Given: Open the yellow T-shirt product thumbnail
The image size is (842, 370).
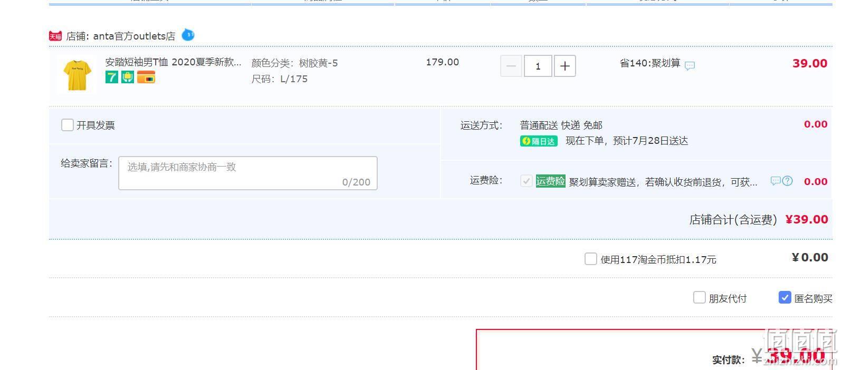Looking at the screenshot, I should coord(77,74).
